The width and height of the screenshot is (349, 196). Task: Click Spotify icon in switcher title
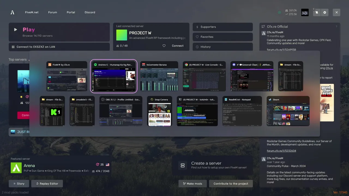(x=95, y=65)
